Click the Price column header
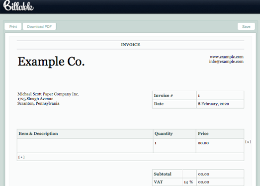Image resolution: width=260 pixels, height=186 pixels. (220, 134)
